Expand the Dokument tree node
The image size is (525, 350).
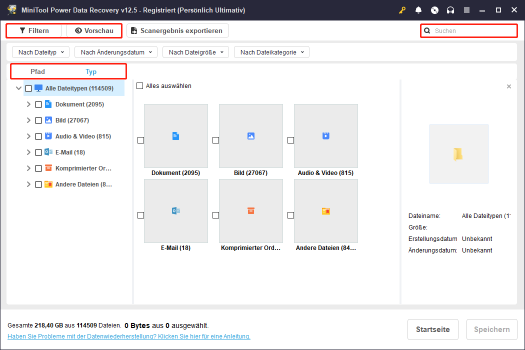28,104
